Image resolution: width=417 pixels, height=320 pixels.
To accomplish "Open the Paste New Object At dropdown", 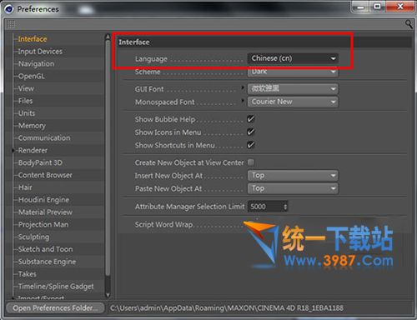I will point(293,188).
